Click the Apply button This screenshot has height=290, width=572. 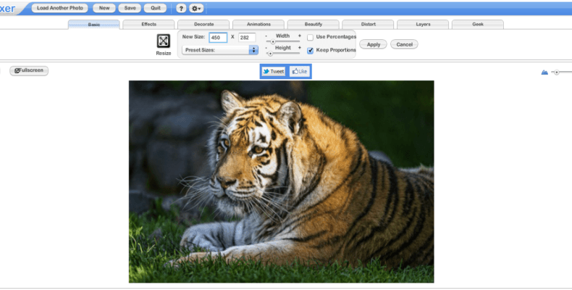click(x=373, y=44)
